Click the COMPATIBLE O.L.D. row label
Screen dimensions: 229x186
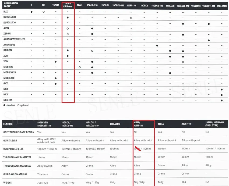coord(13,149)
